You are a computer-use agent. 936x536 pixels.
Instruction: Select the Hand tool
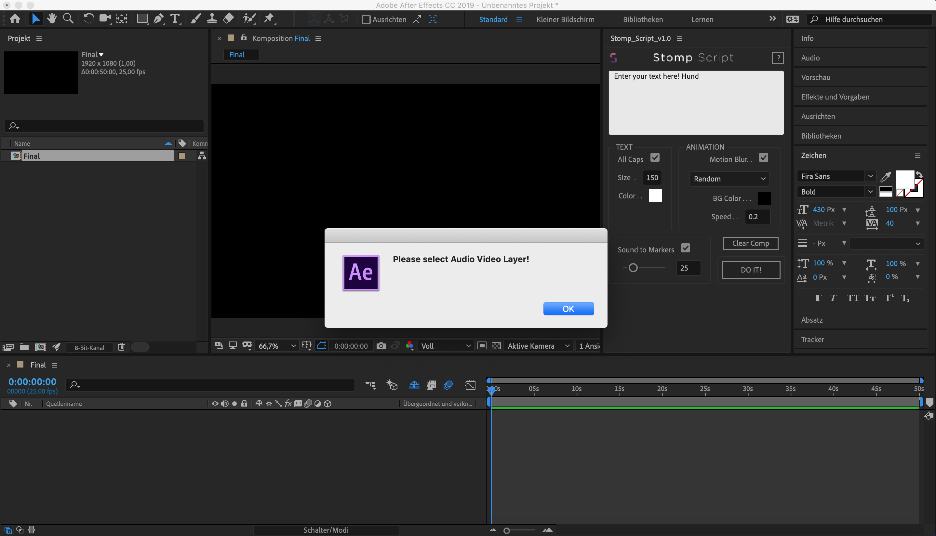52,19
